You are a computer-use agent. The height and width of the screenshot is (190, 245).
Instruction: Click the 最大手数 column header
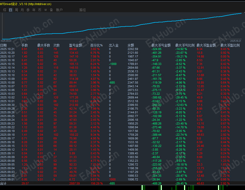point(44,45)
